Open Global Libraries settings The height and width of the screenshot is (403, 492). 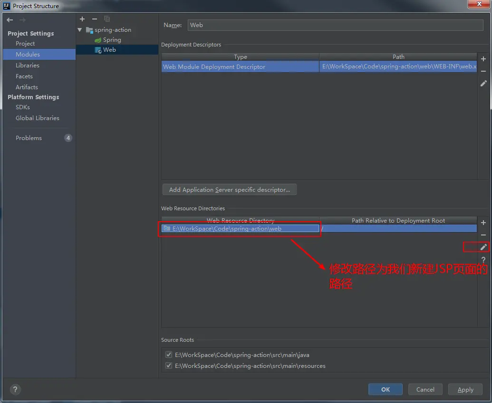pos(38,118)
